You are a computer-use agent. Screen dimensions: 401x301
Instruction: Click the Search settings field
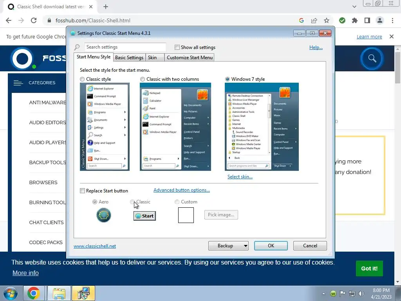click(125, 47)
